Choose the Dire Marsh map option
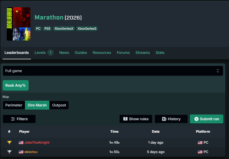Viewport: 229px width, 159px height. tap(37, 105)
